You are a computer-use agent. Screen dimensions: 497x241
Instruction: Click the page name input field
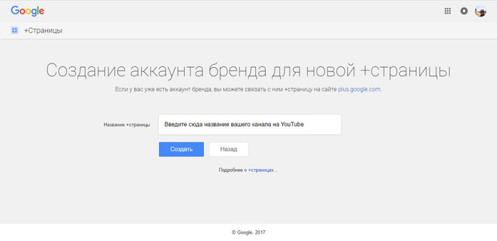point(250,125)
